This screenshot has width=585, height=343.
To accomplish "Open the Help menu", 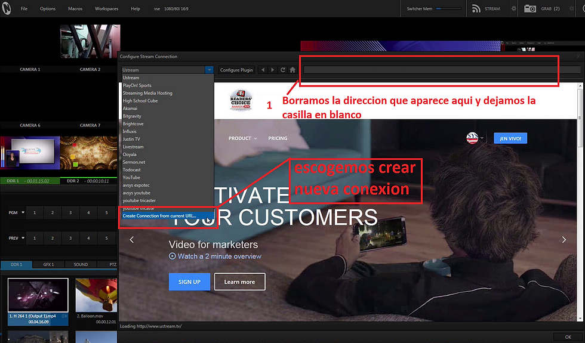I will (136, 8).
